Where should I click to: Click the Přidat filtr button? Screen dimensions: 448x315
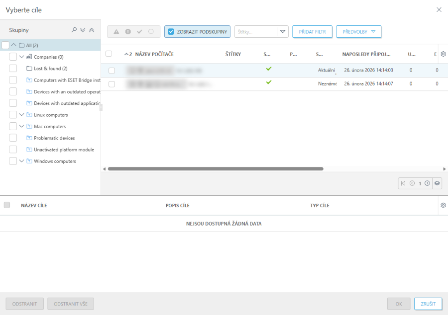click(x=312, y=32)
